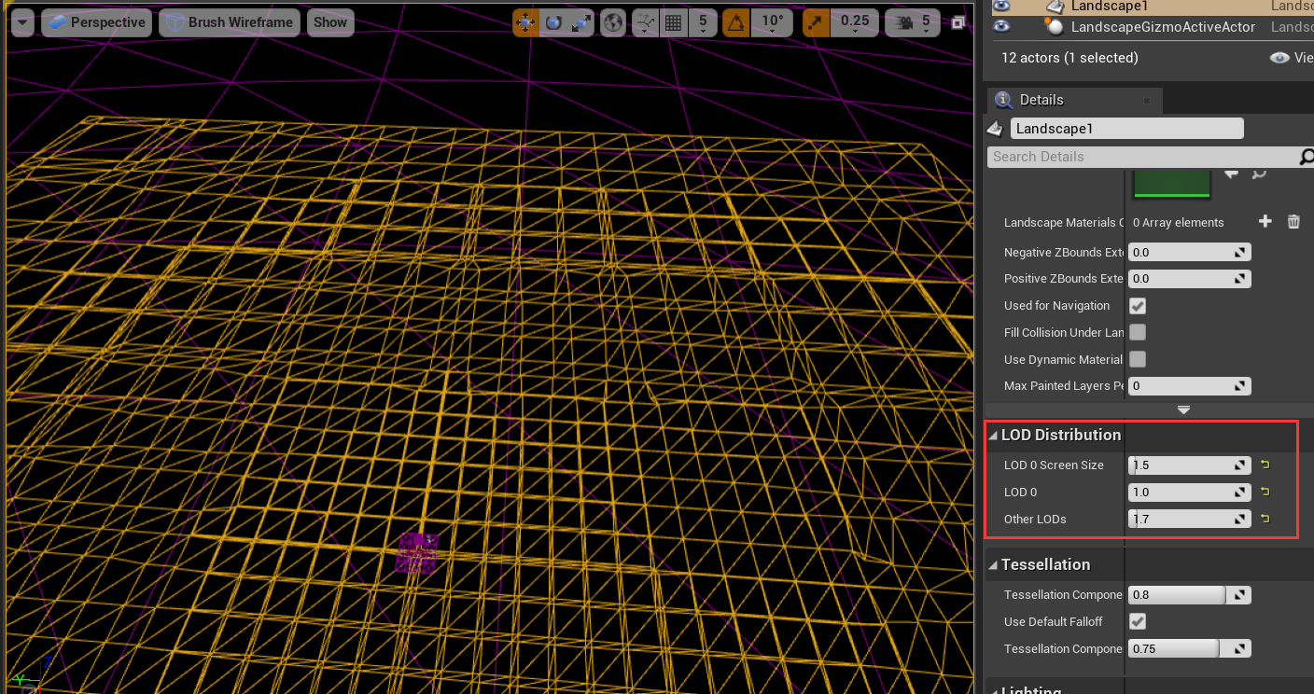Open camera speed 5 setting
The height and width of the screenshot is (694, 1314).
[x=913, y=22]
